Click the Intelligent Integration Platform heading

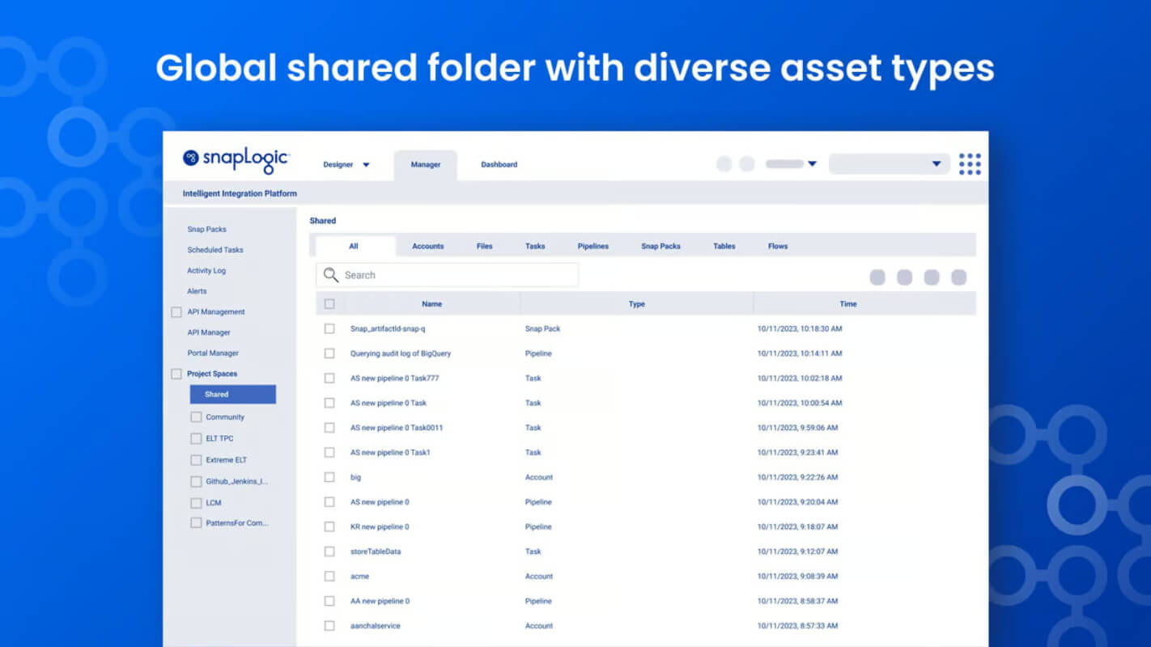pyautogui.click(x=240, y=194)
